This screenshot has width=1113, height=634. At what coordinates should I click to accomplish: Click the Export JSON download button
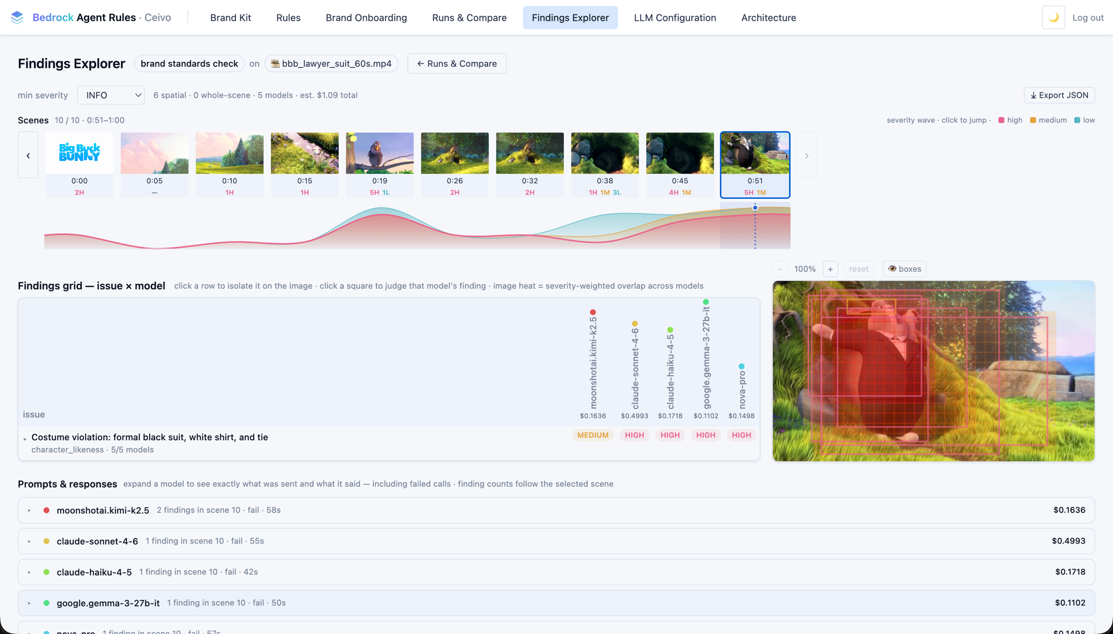click(x=1059, y=95)
